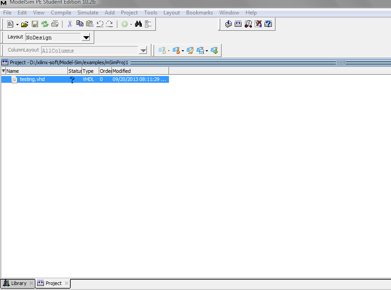391x290 pixels.
Task: Click the icon with blue question mark
Action: (x=268, y=24)
